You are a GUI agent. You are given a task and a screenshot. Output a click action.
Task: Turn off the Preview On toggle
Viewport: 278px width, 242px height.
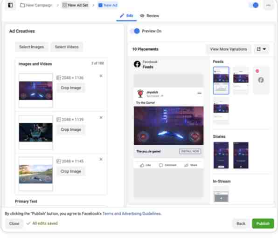[x=135, y=31]
